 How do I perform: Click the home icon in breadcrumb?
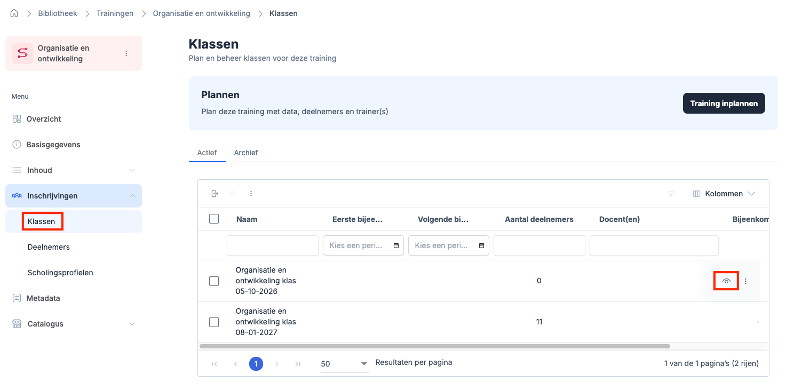[x=14, y=13]
